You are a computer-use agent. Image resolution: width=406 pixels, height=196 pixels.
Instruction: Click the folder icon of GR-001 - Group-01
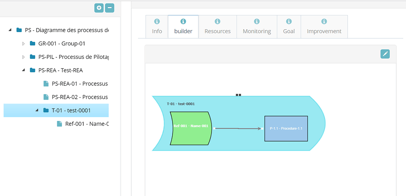coord(33,43)
